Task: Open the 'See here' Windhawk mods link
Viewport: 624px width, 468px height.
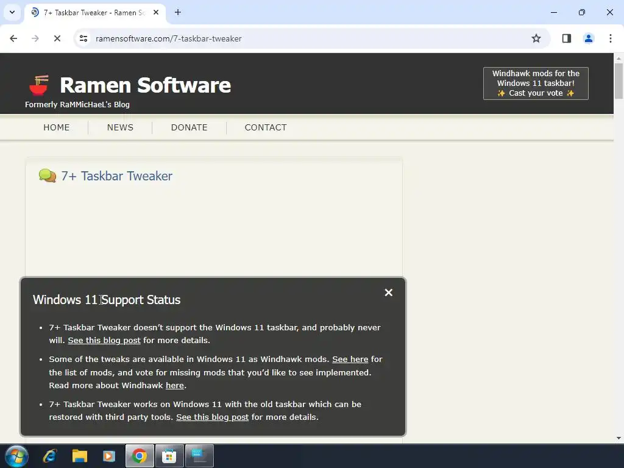Action: 350,359
